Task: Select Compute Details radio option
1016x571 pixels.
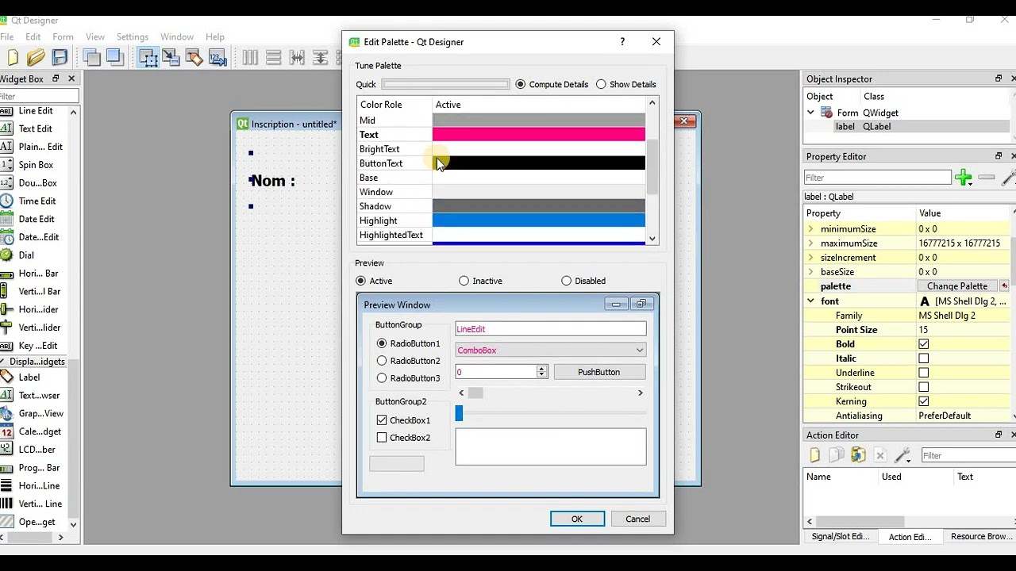Action: (552, 84)
